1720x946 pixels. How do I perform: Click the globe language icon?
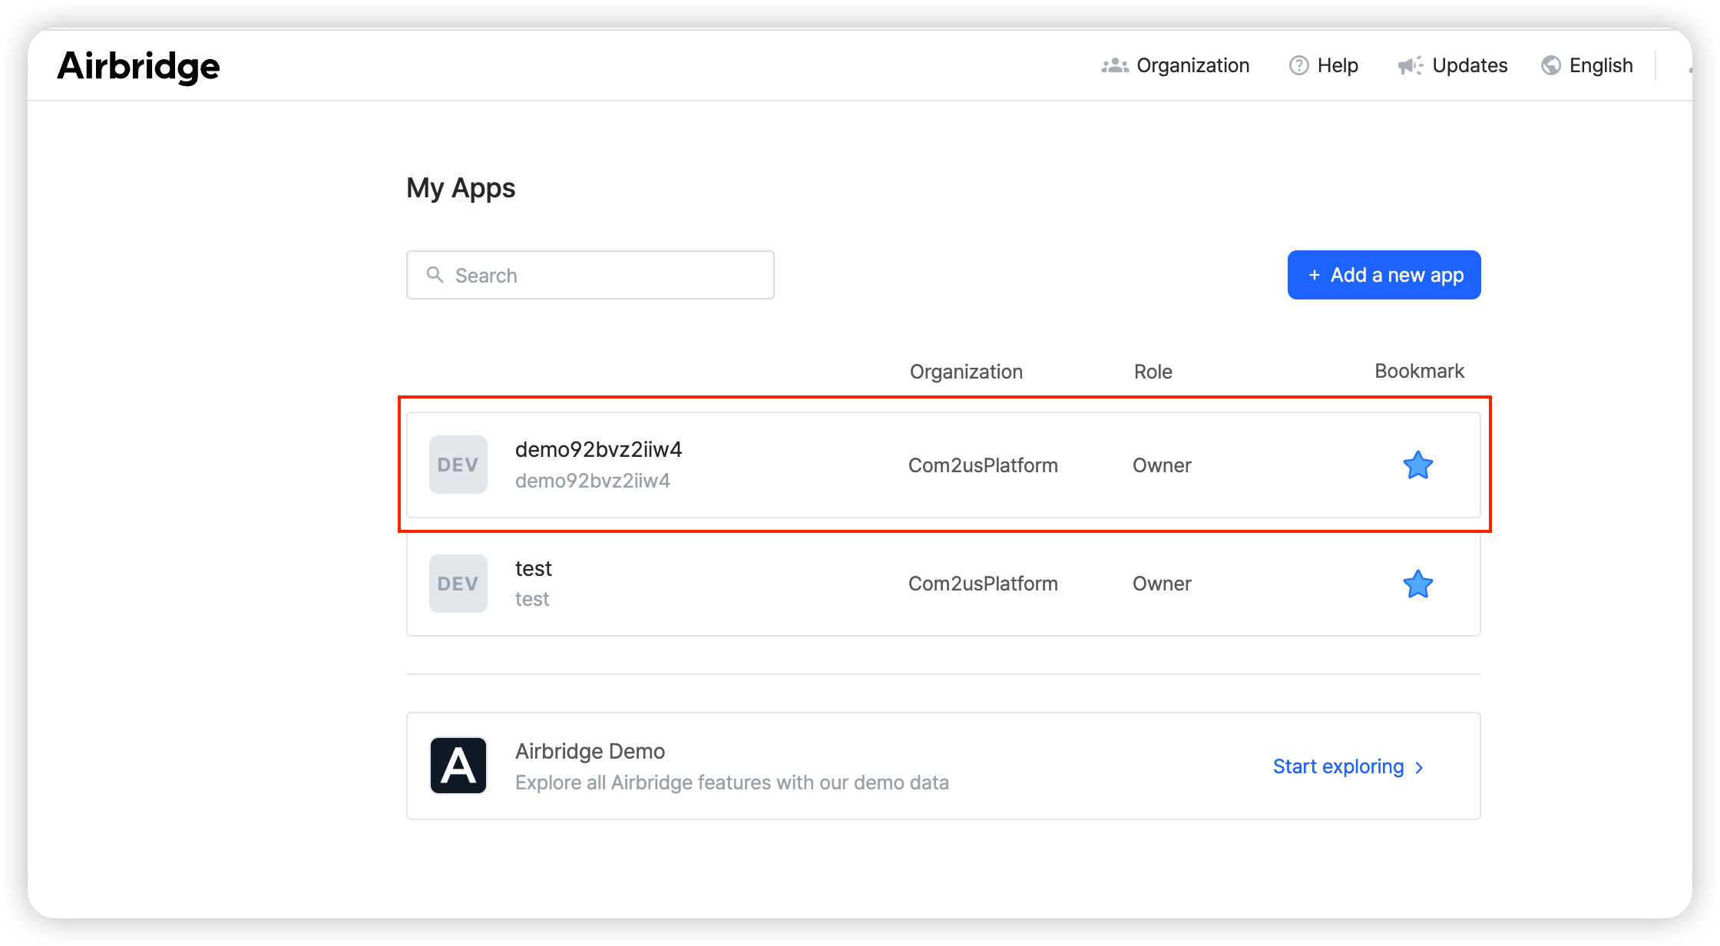[x=1551, y=66]
